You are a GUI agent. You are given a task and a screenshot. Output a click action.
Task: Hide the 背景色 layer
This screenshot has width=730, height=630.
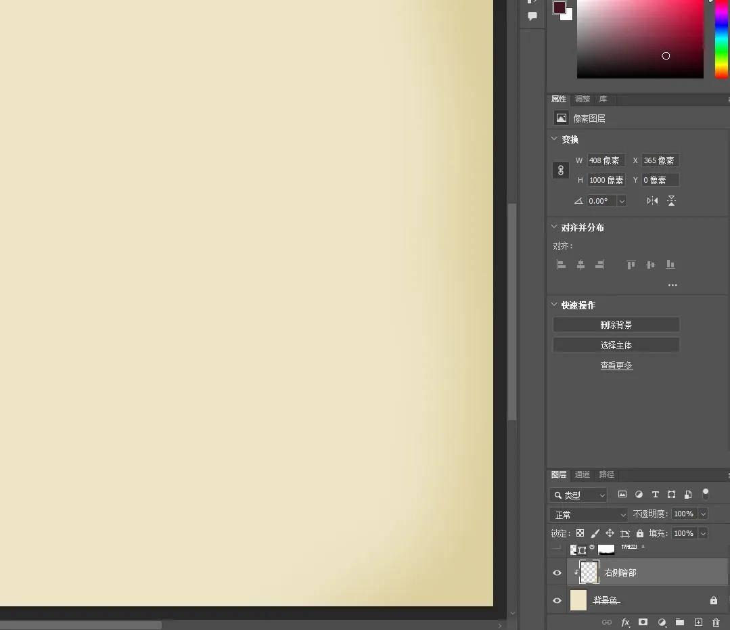[557, 600]
